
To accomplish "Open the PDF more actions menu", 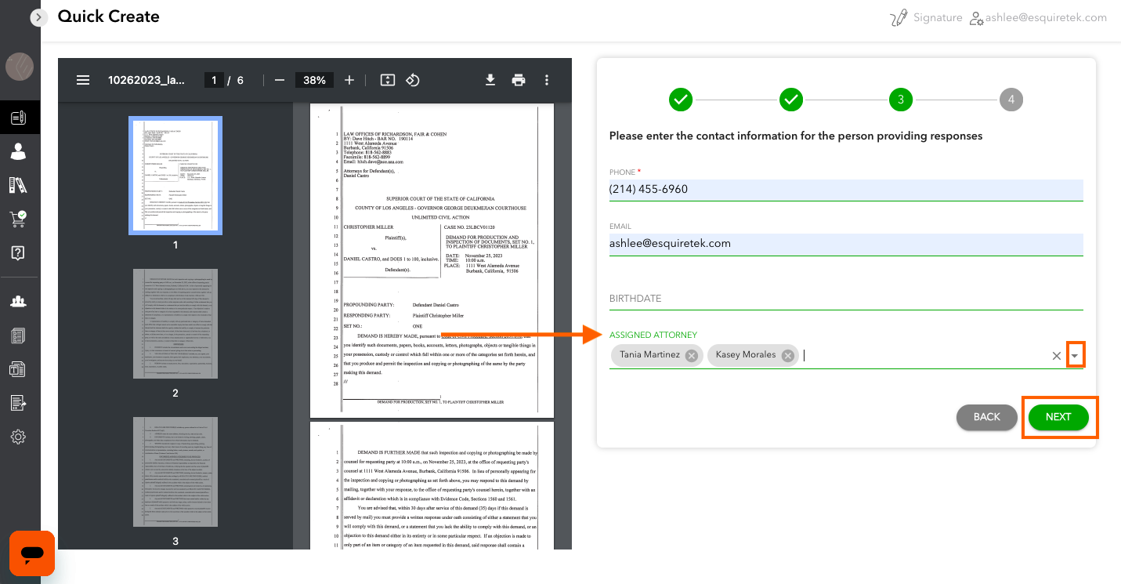I will click(x=547, y=80).
